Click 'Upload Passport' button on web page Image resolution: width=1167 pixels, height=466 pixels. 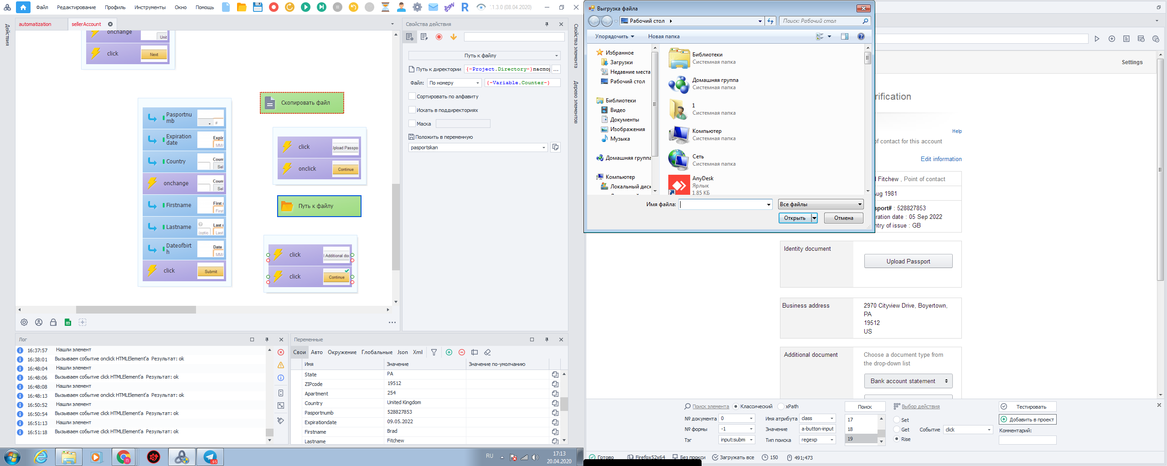(908, 261)
